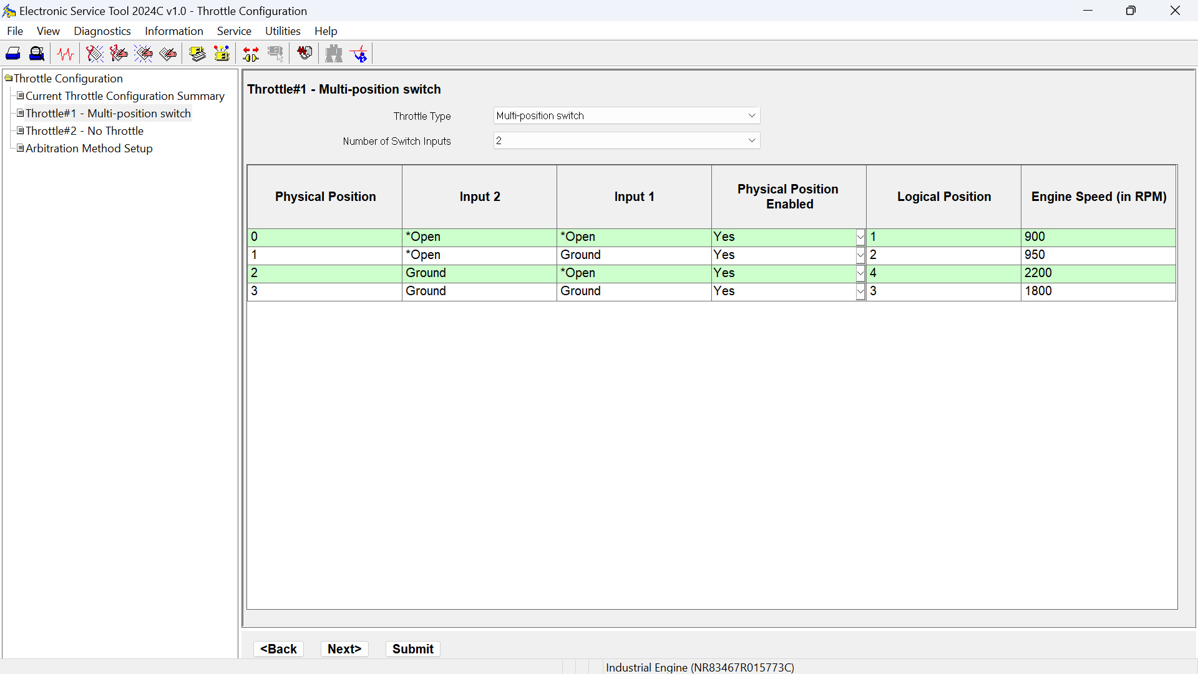The width and height of the screenshot is (1198, 674).
Task: Open the Throttle Type dropdown
Action: (x=626, y=115)
